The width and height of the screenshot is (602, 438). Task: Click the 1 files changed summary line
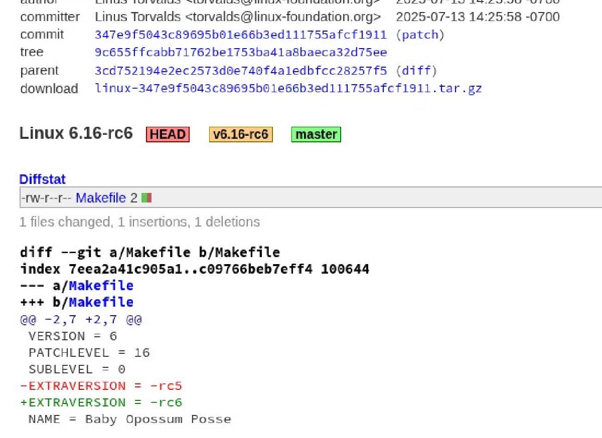[139, 222]
